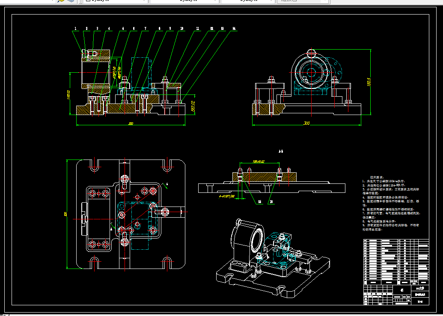Select part balloon number 7 in front view

click(146, 29)
